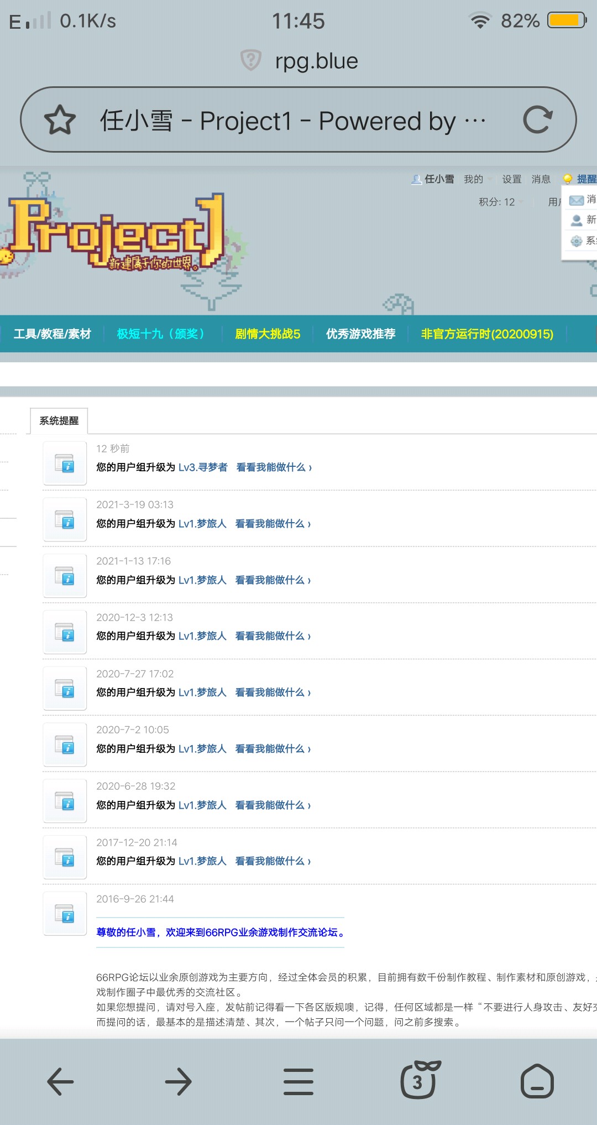This screenshot has height=1125, width=597.
Task: Tap the security shield icon beside rpg.blue
Action: pos(250,60)
